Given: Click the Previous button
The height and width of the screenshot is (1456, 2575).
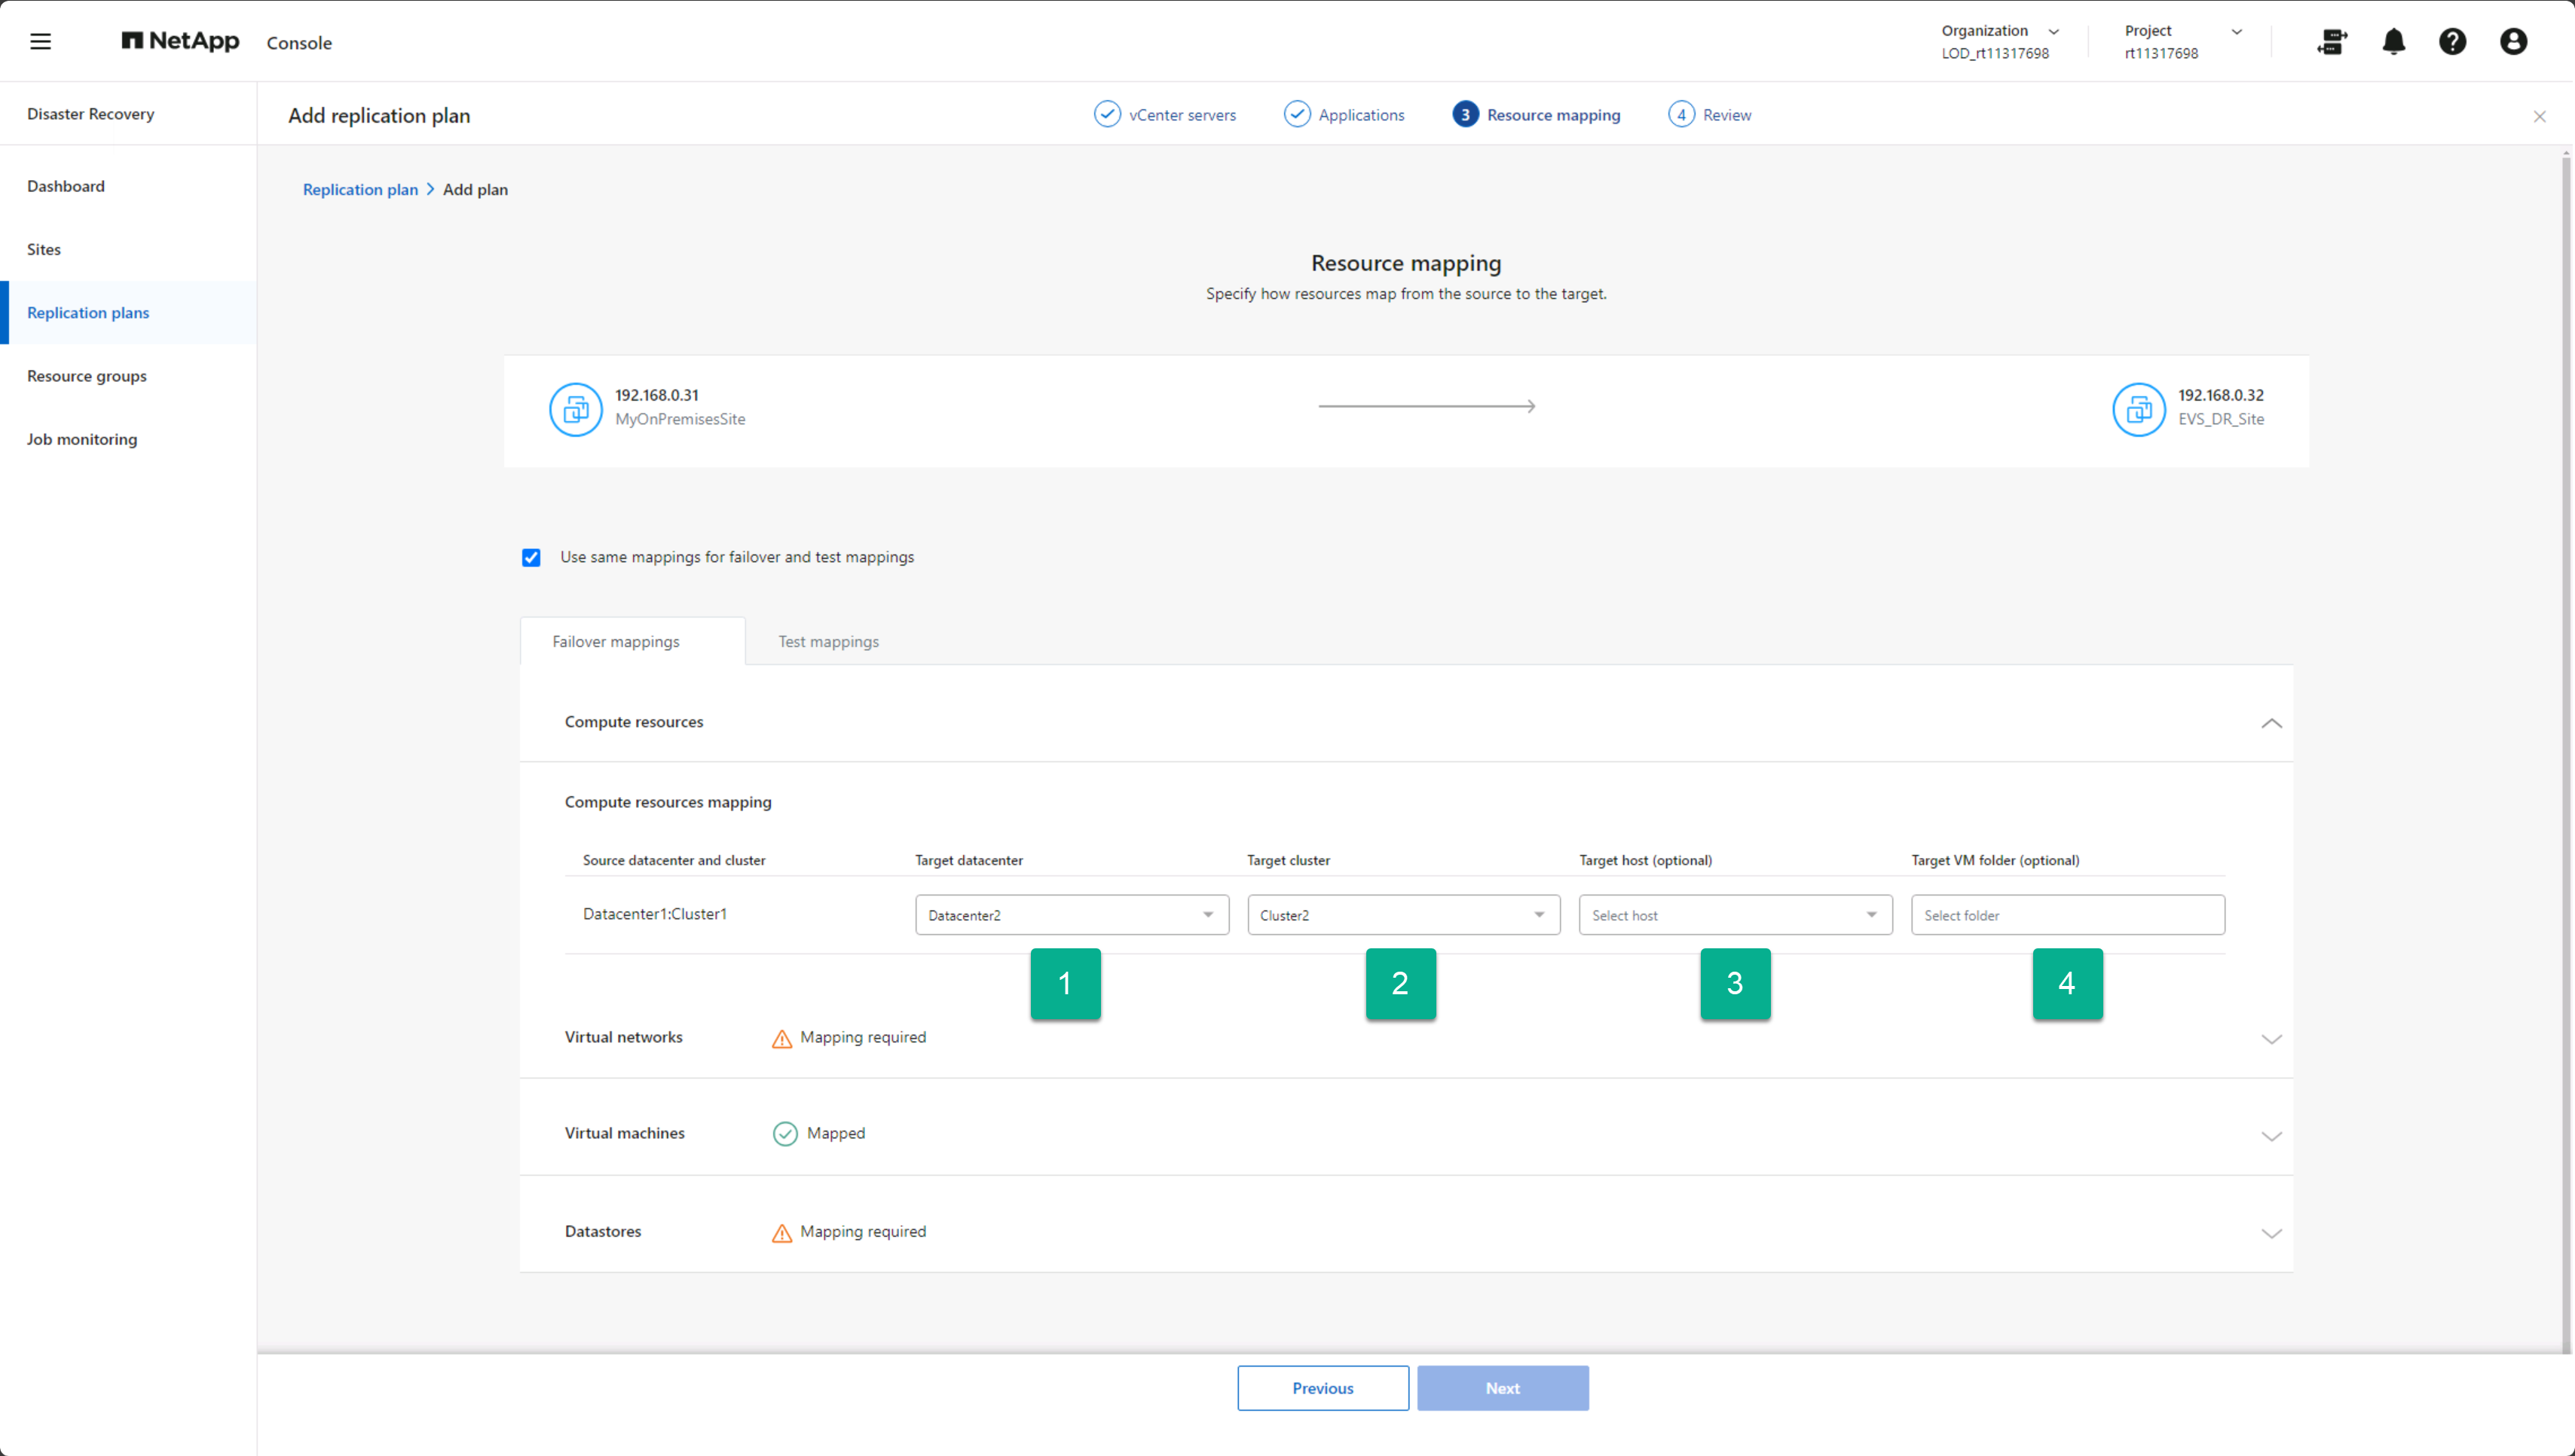Looking at the screenshot, I should click(x=1322, y=1388).
